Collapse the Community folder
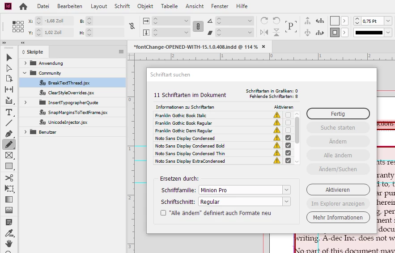The image size is (395, 253). [25, 73]
